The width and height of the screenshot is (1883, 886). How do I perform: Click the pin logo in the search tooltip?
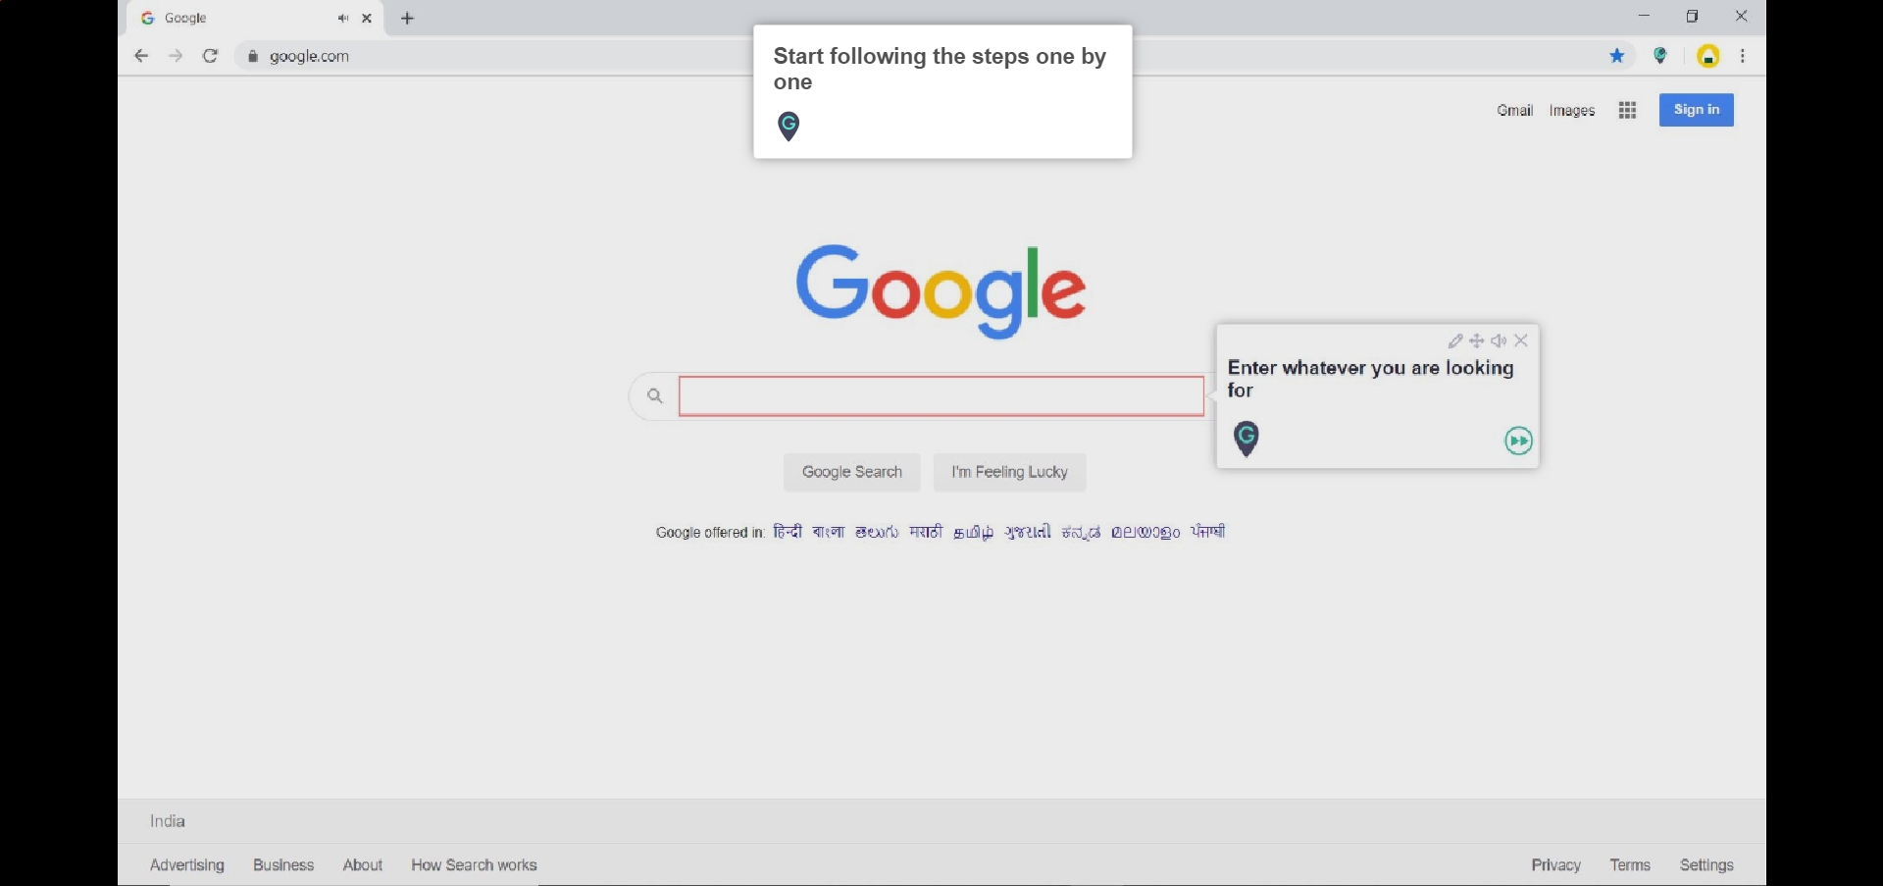point(1247,439)
